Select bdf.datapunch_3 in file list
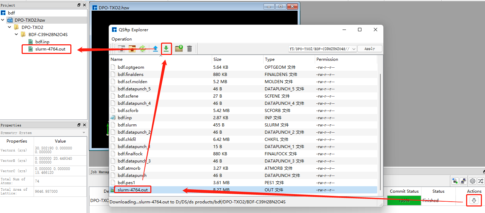485x213 pixels. click(x=134, y=161)
